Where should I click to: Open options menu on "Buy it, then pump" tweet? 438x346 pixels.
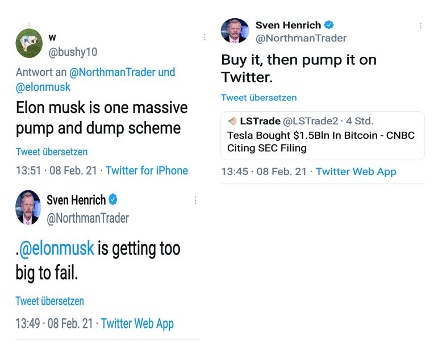point(420,26)
